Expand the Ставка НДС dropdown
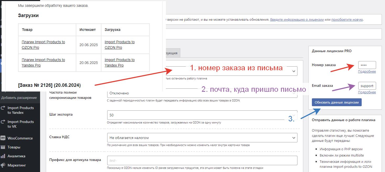 202,138
